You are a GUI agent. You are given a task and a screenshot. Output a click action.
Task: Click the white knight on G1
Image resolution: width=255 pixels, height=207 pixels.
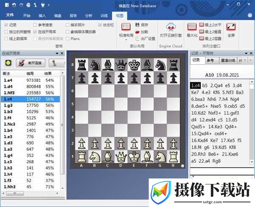[x=160, y=156]
